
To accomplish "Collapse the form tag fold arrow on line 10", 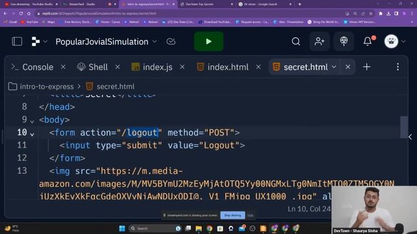I will (32, 135).
